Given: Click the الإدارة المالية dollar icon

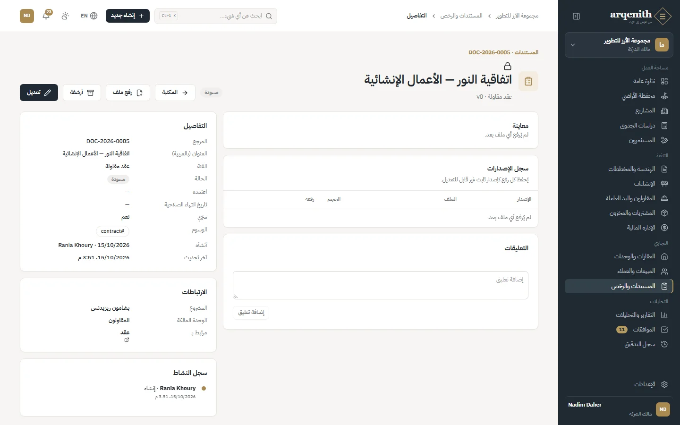Looking at the screenshot, I should pyautogui.click(x=664, y=228).
